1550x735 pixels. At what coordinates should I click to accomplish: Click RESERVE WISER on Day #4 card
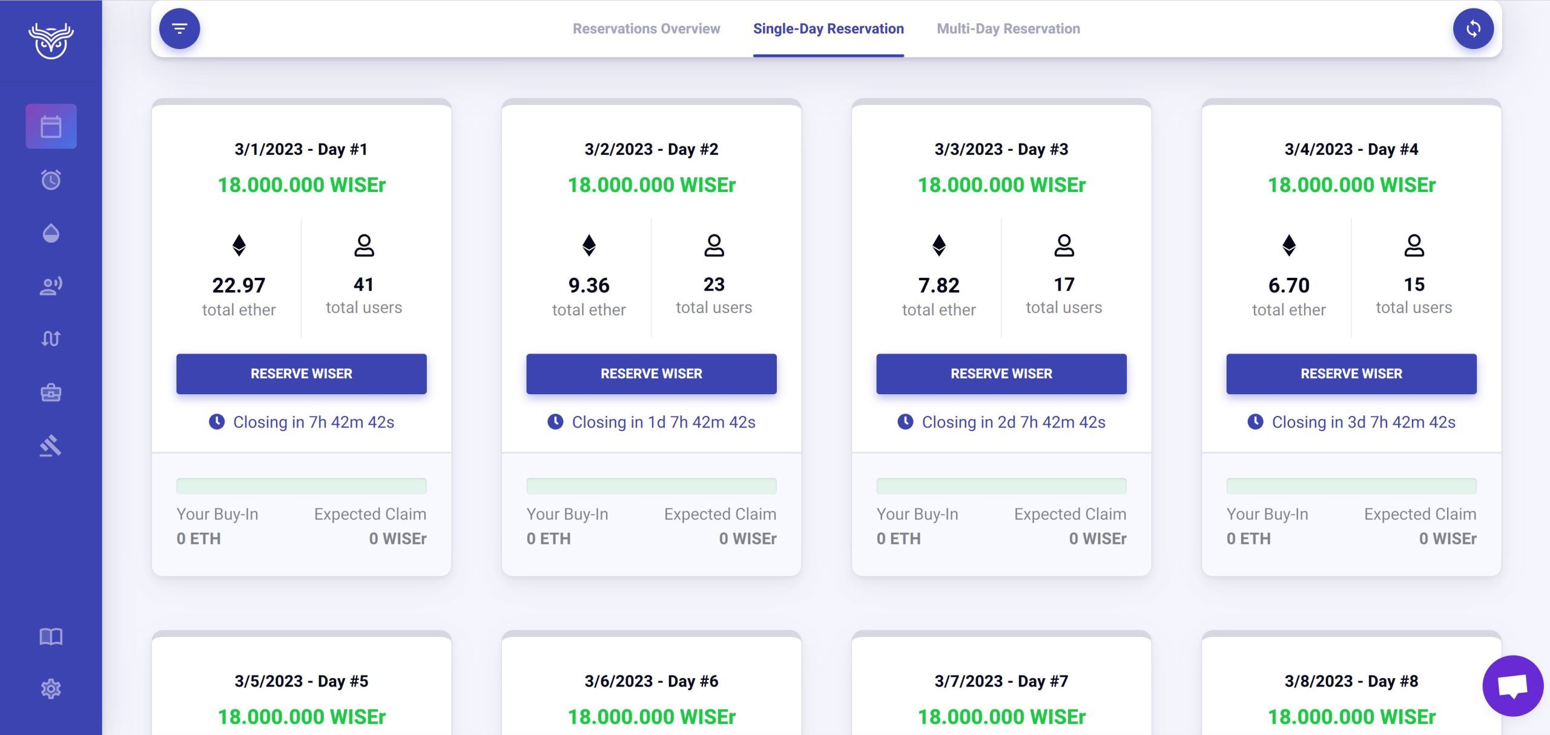pos(1351,374)
